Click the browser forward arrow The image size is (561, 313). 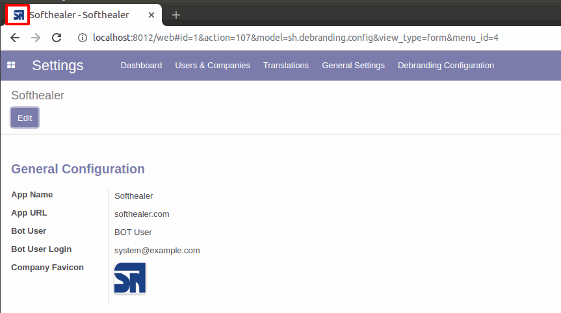click(36, 38)
